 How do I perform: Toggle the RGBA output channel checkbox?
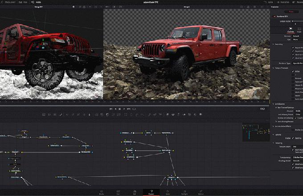tap(293, 71)
